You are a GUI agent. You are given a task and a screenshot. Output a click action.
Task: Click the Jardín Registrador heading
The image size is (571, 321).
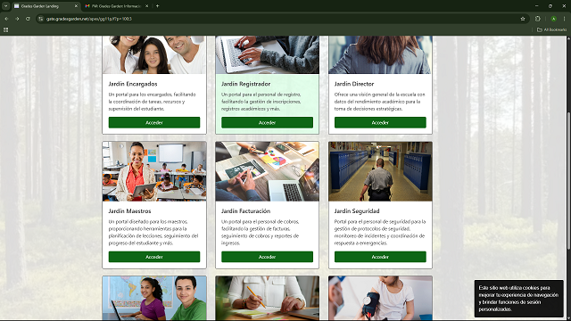coord(246,84)
